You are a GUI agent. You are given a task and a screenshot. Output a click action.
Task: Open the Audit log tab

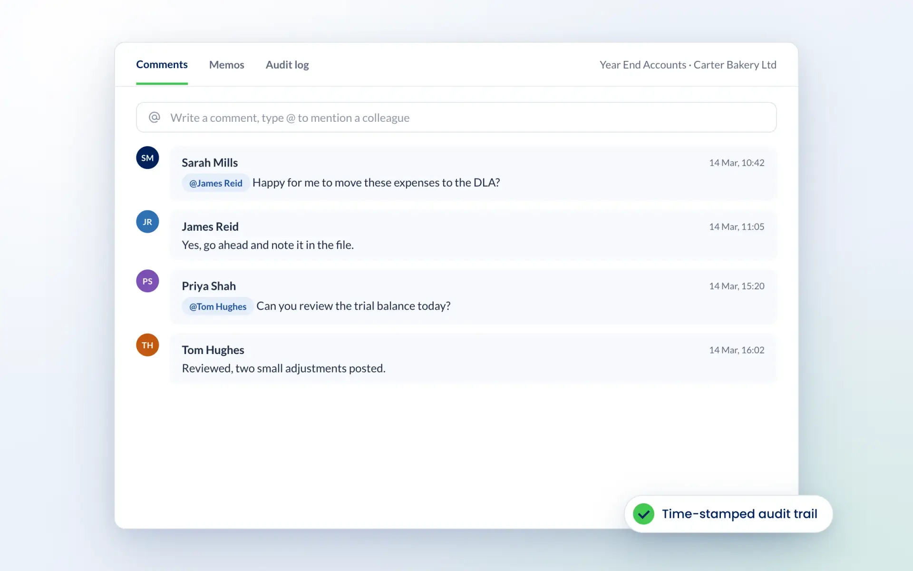(x=287, y=65)
